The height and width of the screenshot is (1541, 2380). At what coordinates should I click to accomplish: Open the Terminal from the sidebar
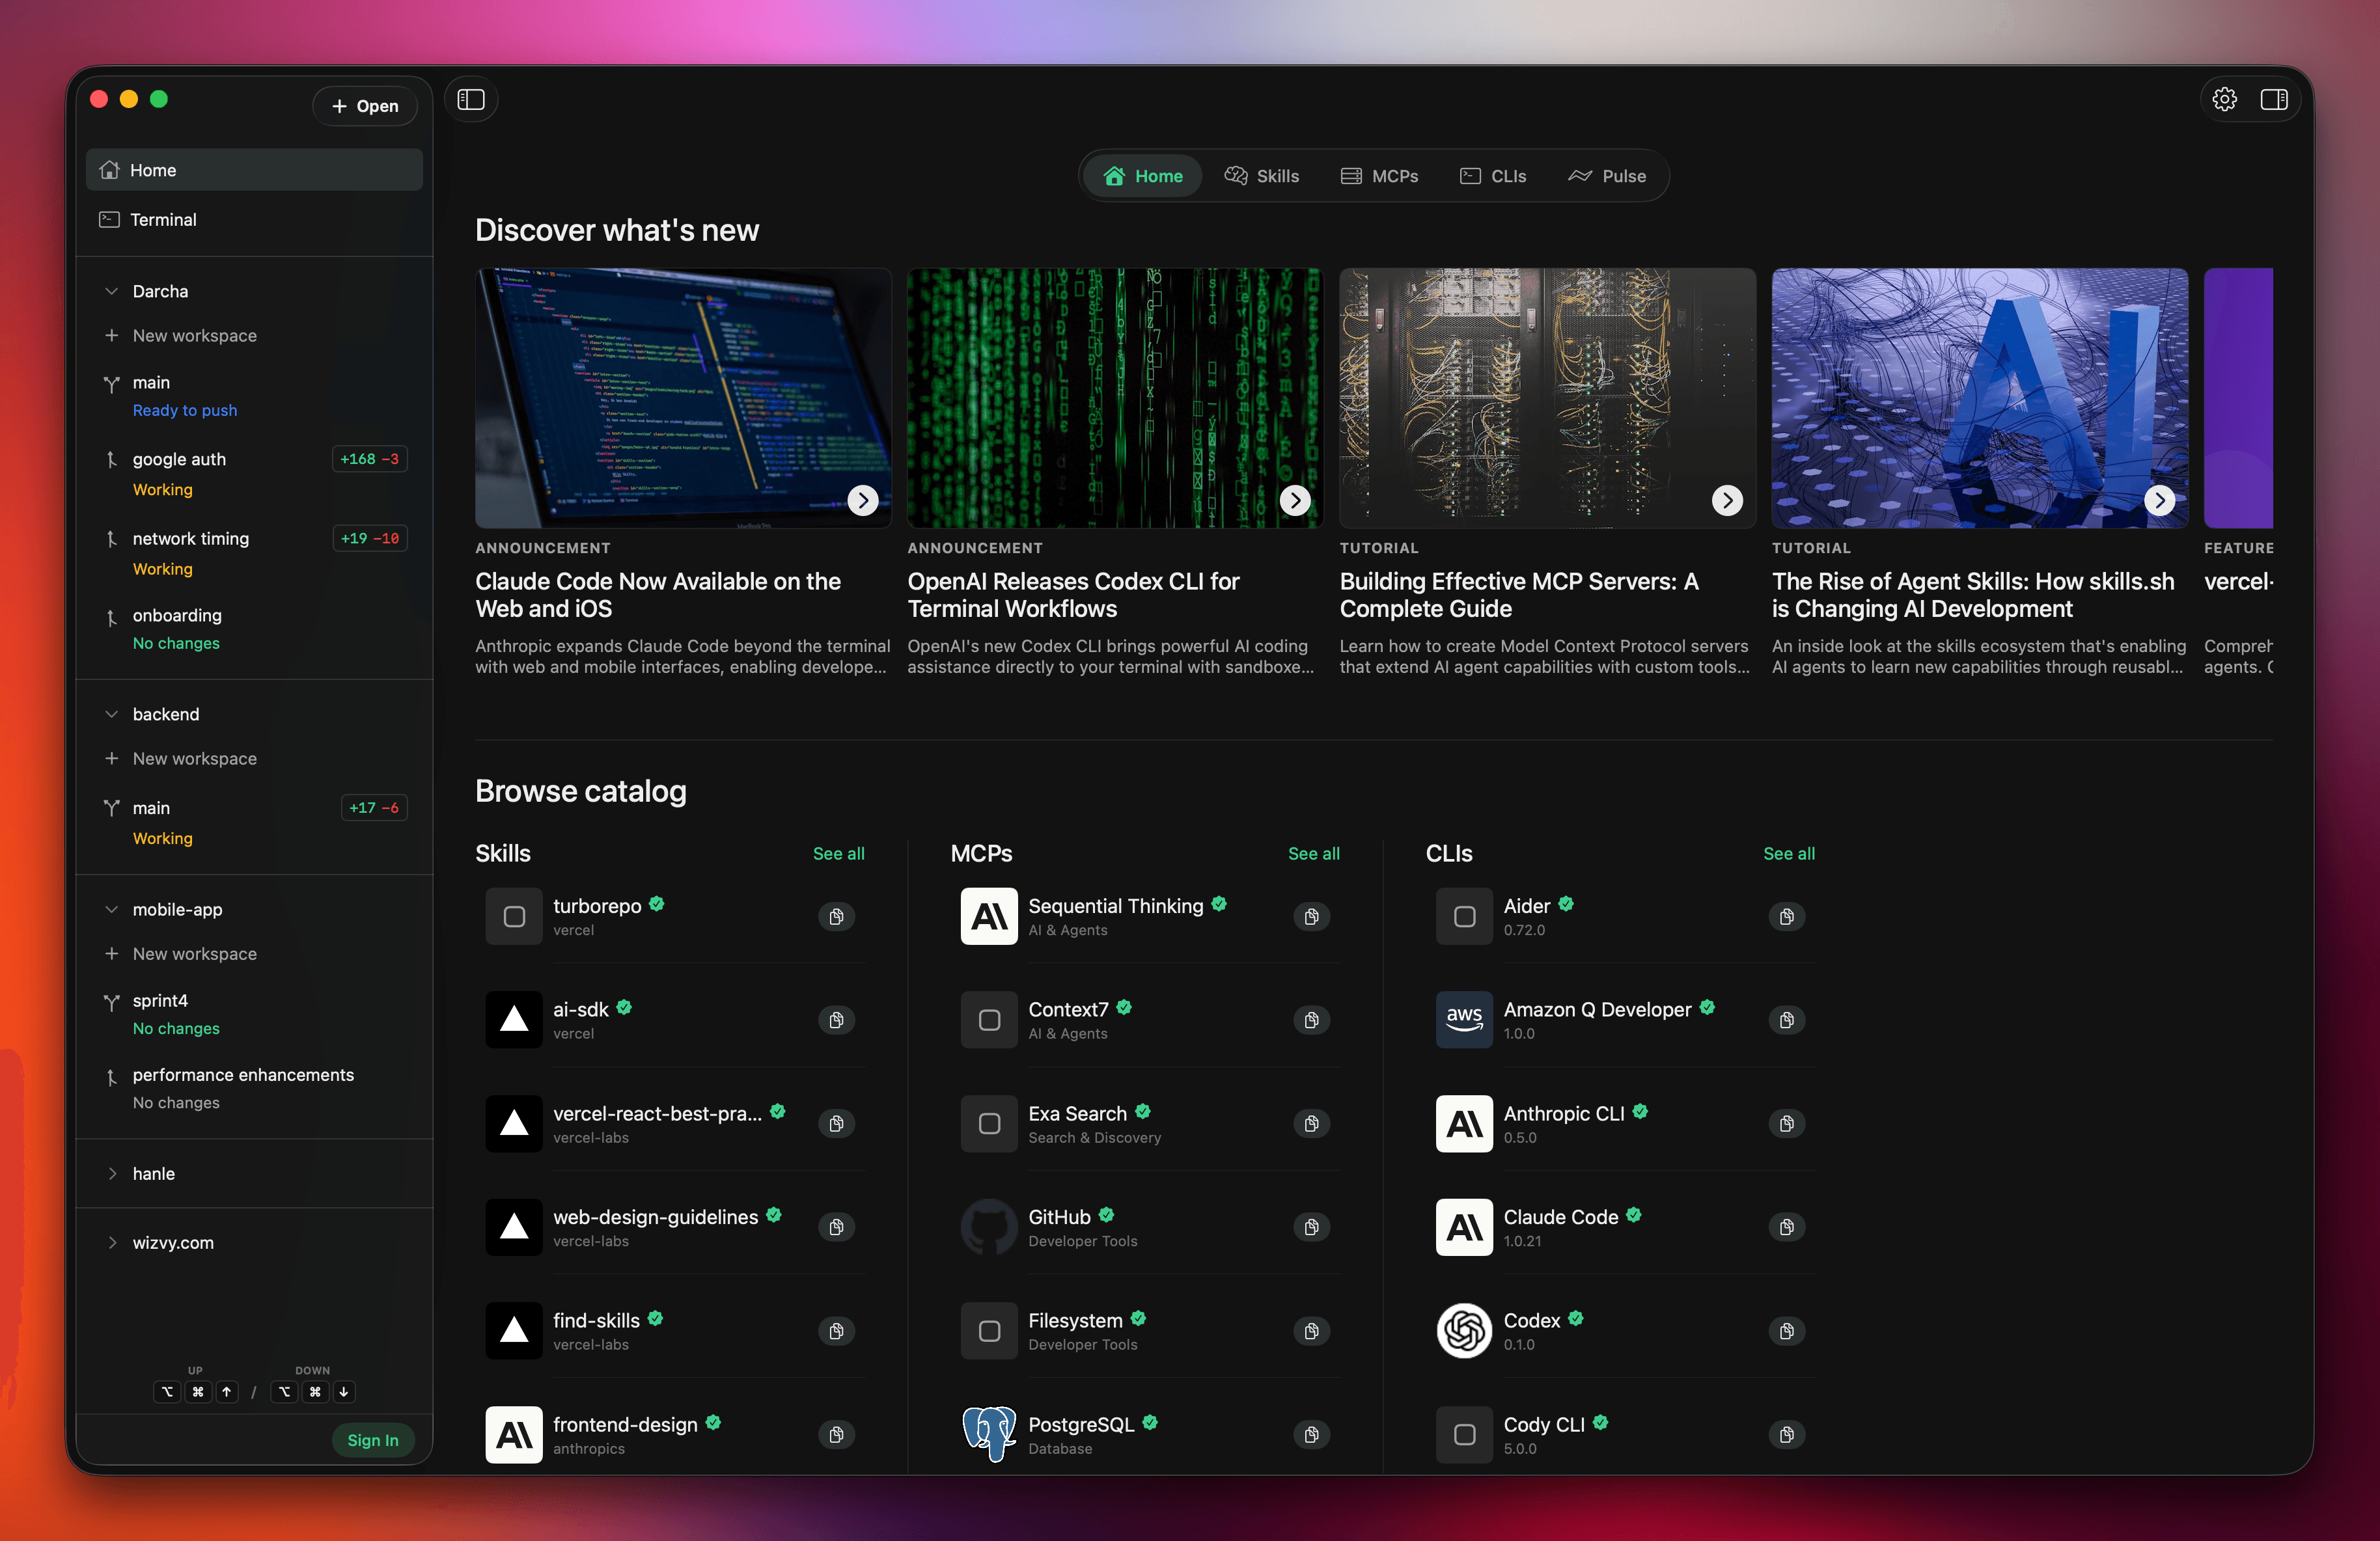[x=162, y=219]
